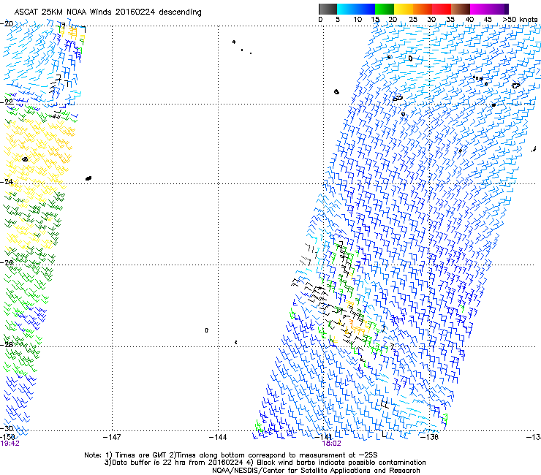Click the '-26' latitude axis label
The width and height of the screenshot is (541, 475).
(7, 263)
